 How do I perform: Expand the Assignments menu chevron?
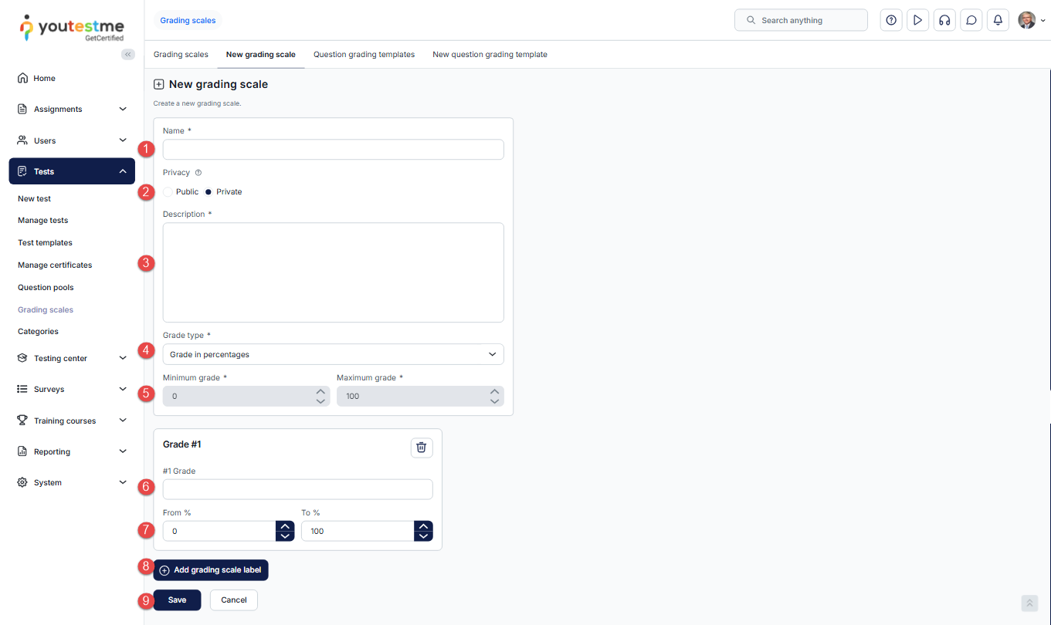[123, 109]
